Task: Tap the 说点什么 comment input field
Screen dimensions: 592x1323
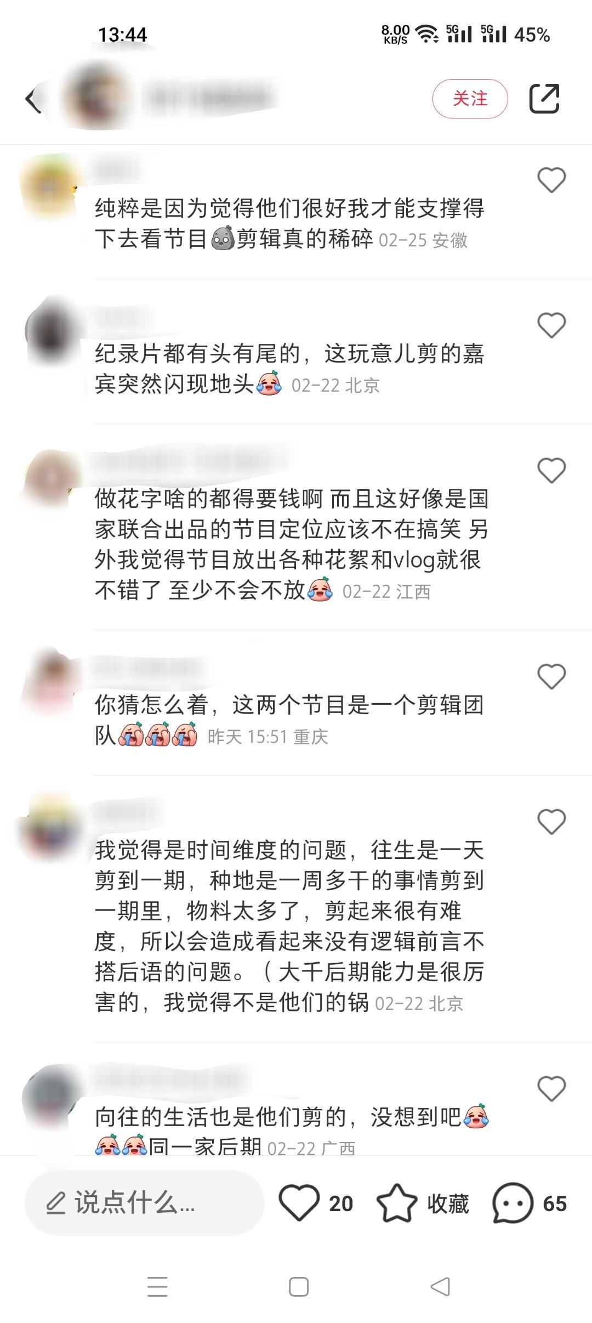Action: [145, 1203]
